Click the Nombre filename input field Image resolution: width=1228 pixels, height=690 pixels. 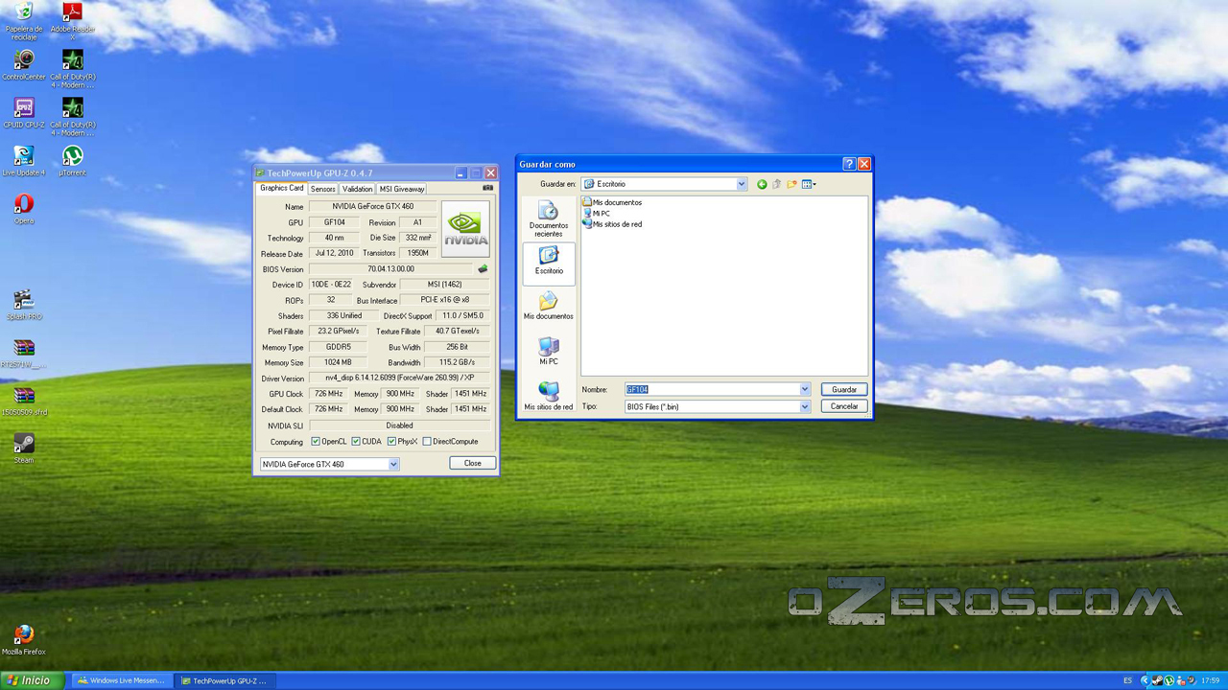pyautogui.click(x=712, y=389)
